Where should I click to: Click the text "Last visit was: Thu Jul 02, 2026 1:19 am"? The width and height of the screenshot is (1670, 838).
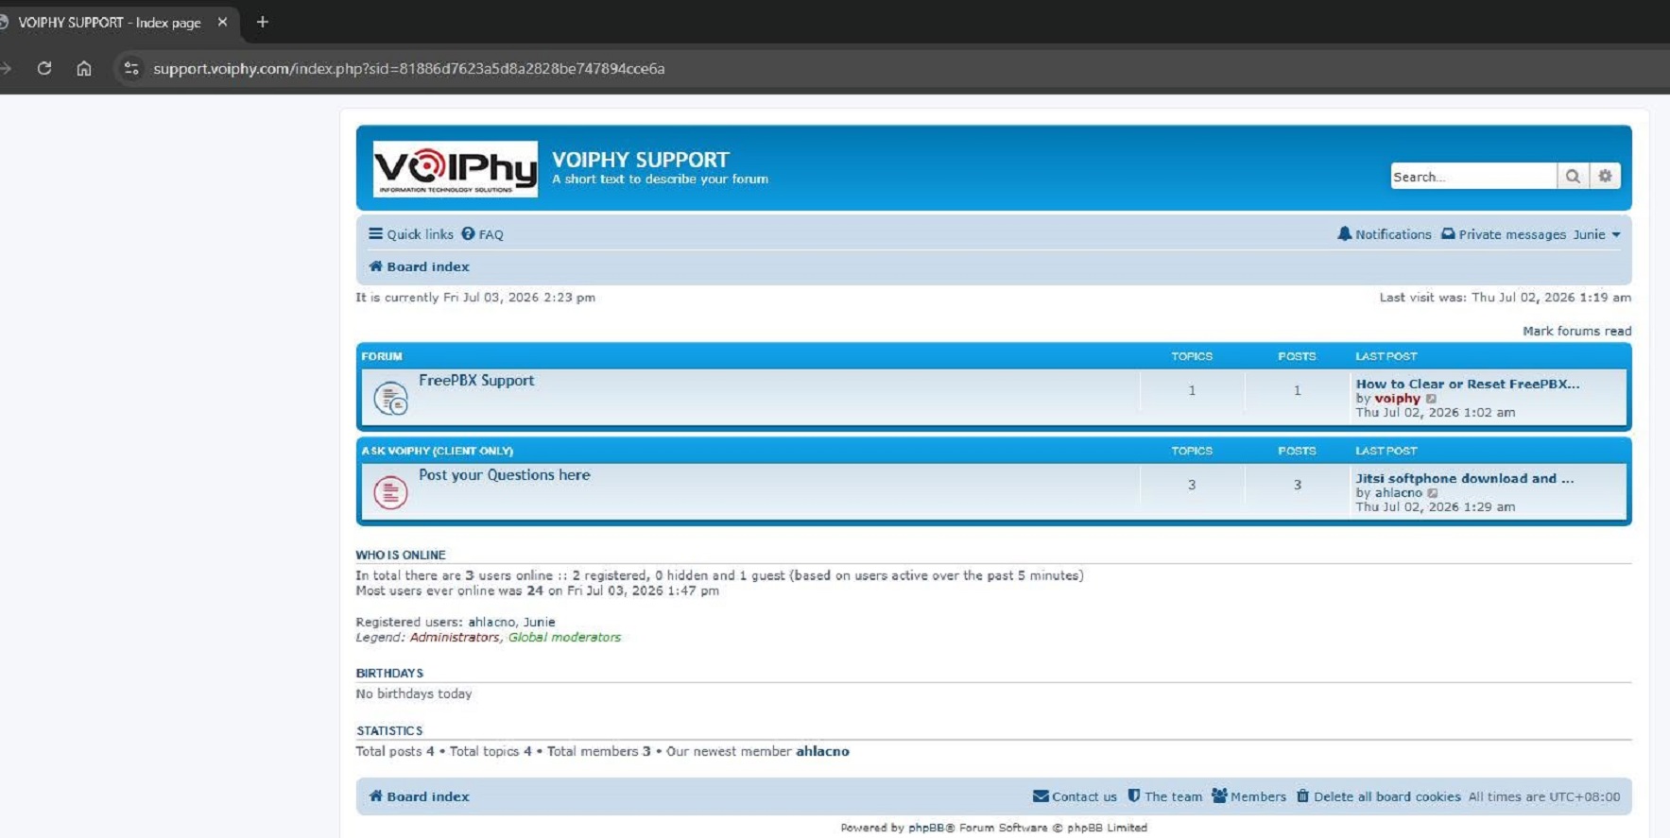(1506, 297)
